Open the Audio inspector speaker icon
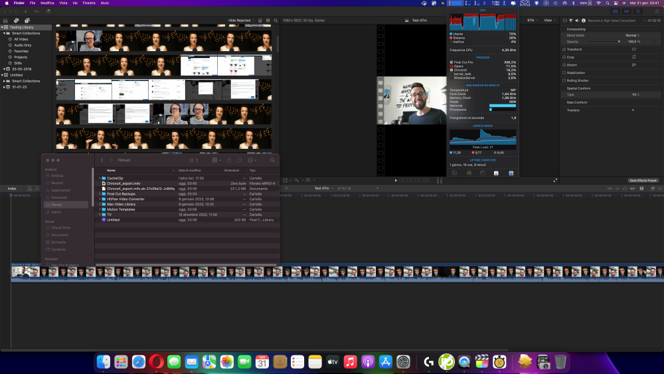This screenshot has width=664, height=374. tap(577, 21)
